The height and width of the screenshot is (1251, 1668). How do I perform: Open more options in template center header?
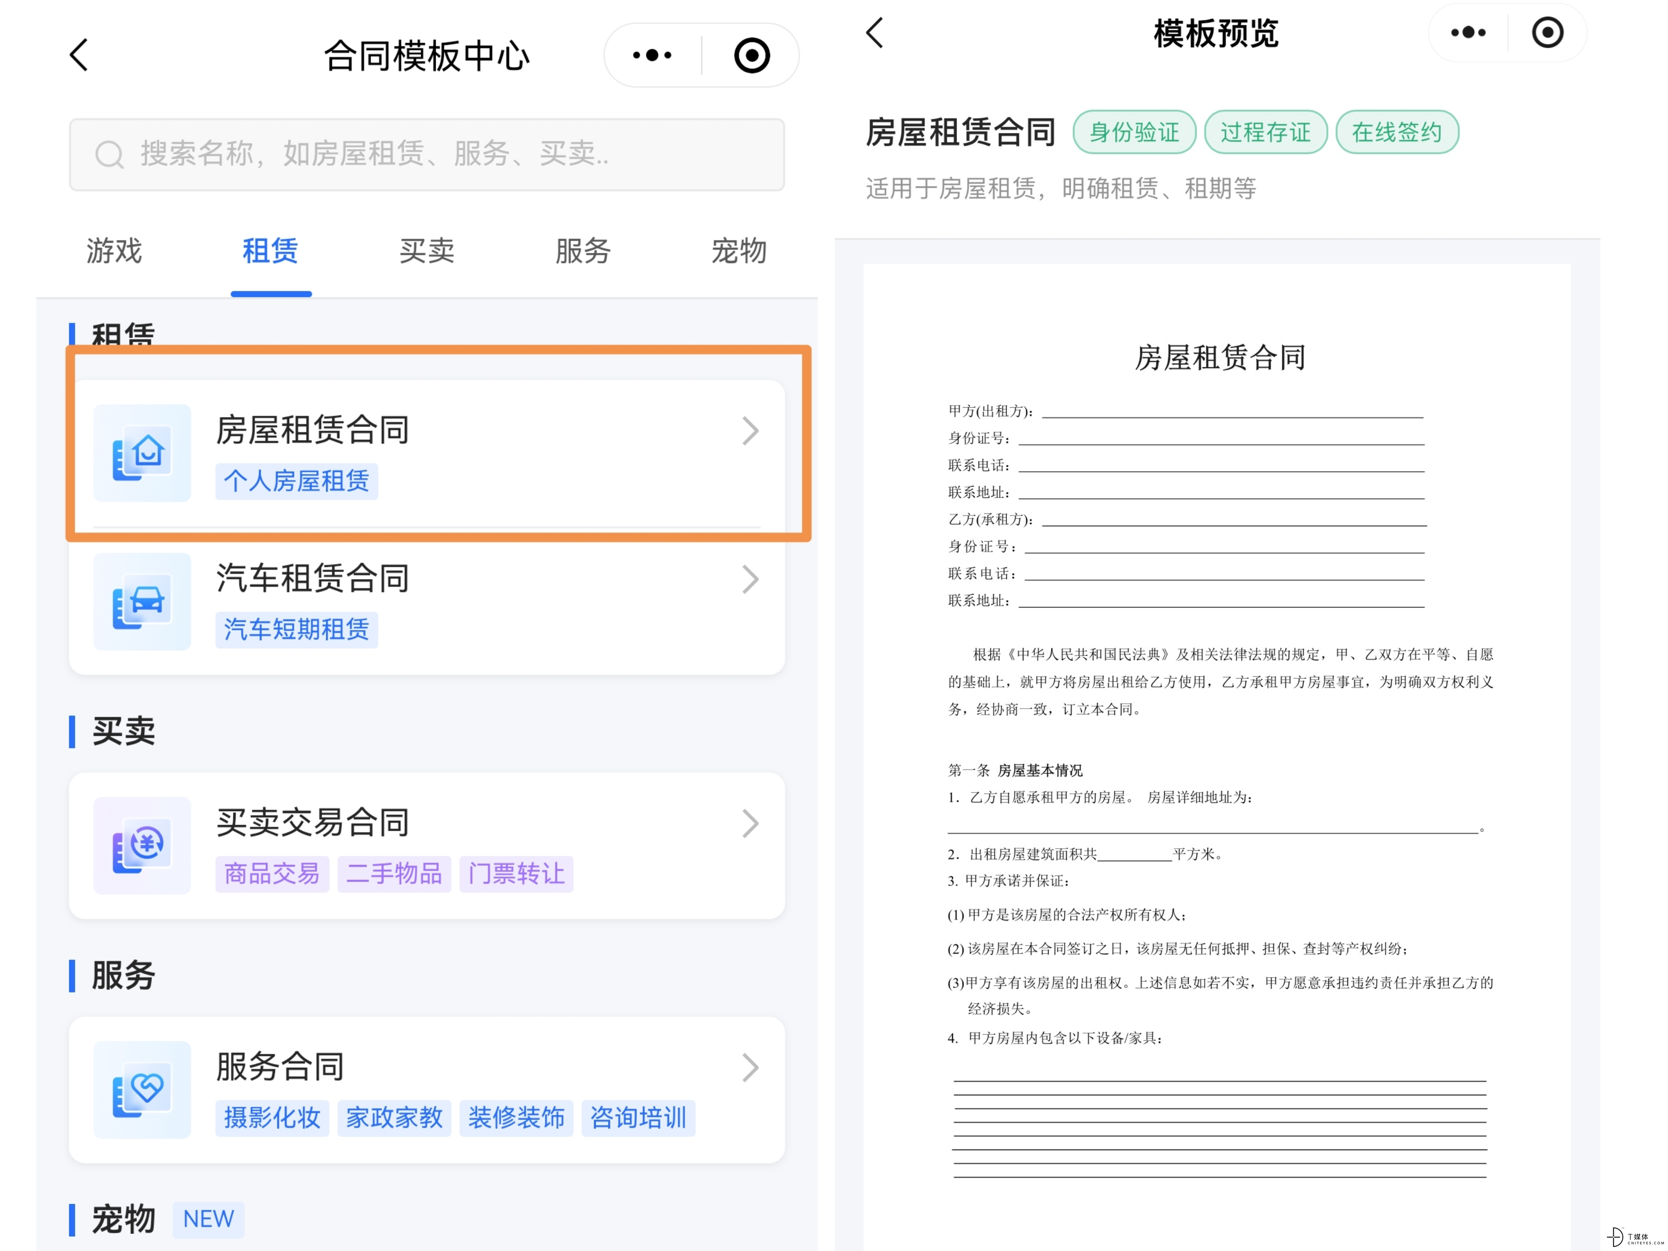point(652,55)
